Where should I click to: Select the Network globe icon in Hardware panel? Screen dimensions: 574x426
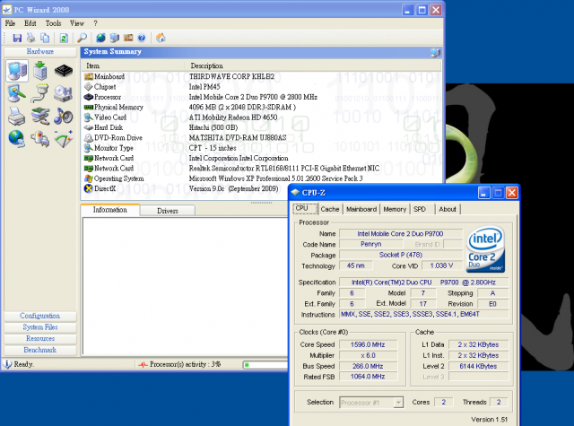click(16, 139)
